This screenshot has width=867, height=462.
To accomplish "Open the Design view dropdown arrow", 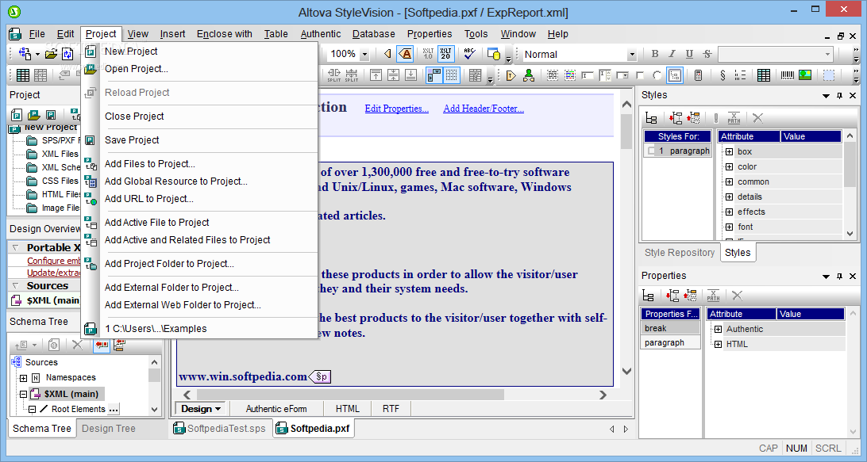I will point(218,409).
